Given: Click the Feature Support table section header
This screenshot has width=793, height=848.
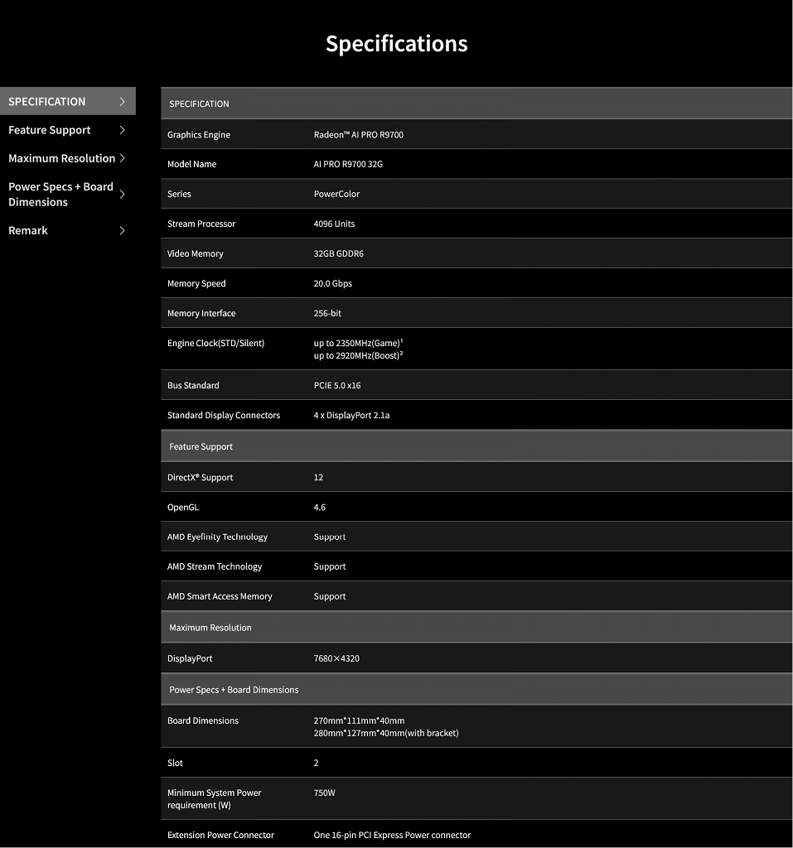Looking at the screenshot, I should click(477, 446).
